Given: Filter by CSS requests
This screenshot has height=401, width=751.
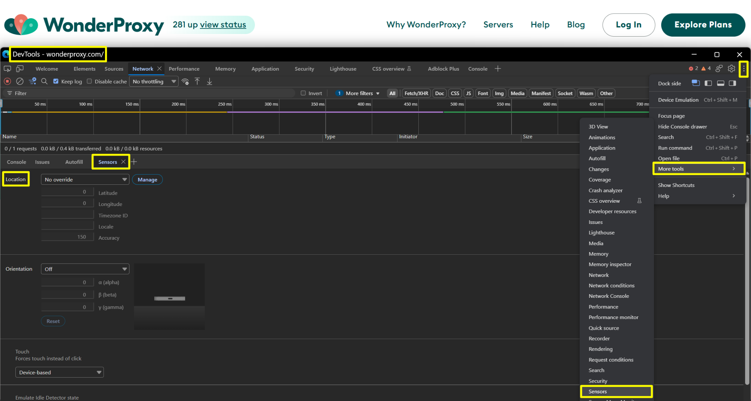Looking at the screenshot, I should (x=455, y=93).
